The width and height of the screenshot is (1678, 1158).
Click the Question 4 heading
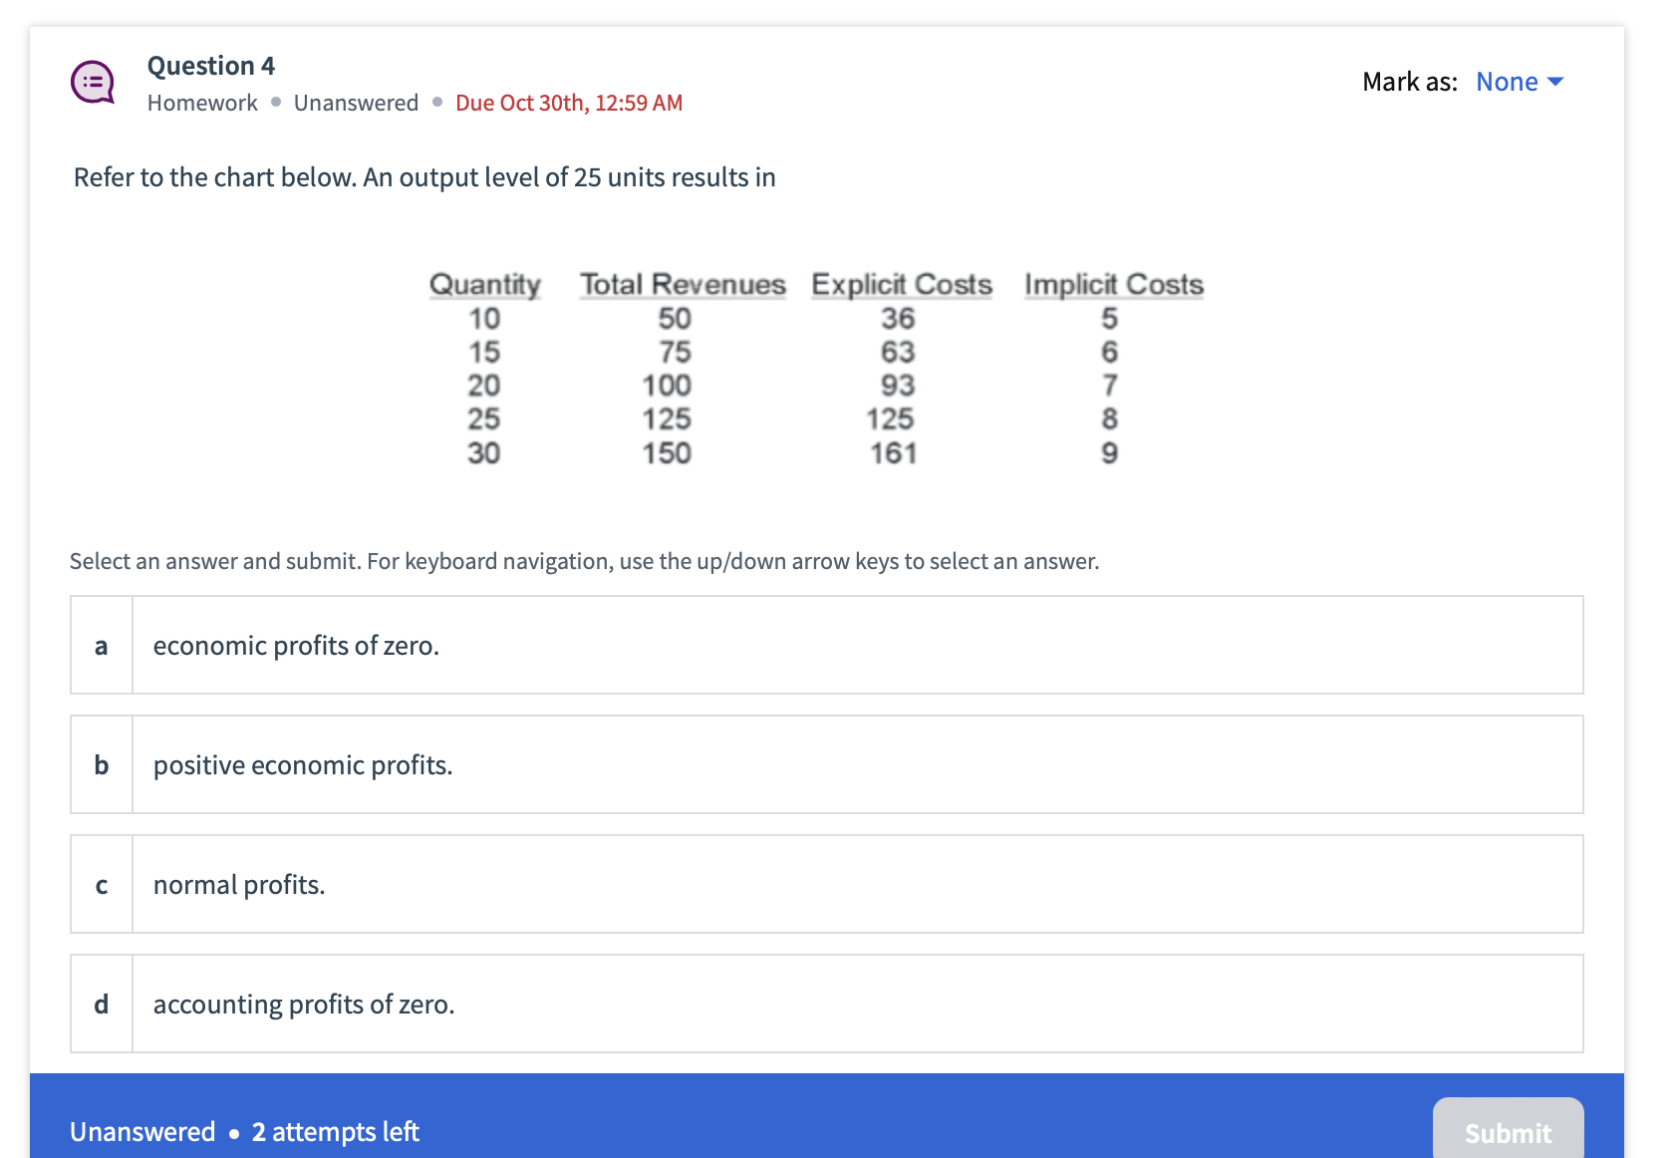coord(210,65)
